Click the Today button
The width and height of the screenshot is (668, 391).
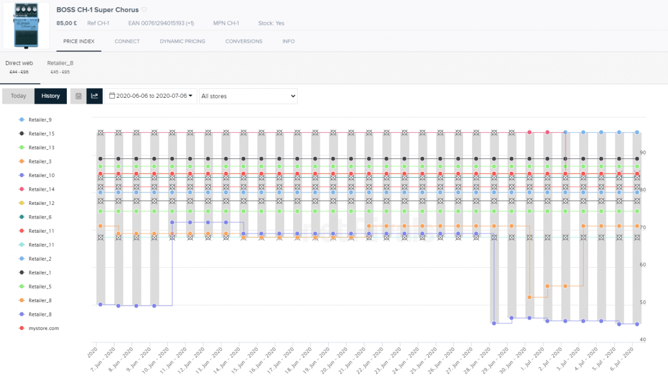[x=18, y=96]
